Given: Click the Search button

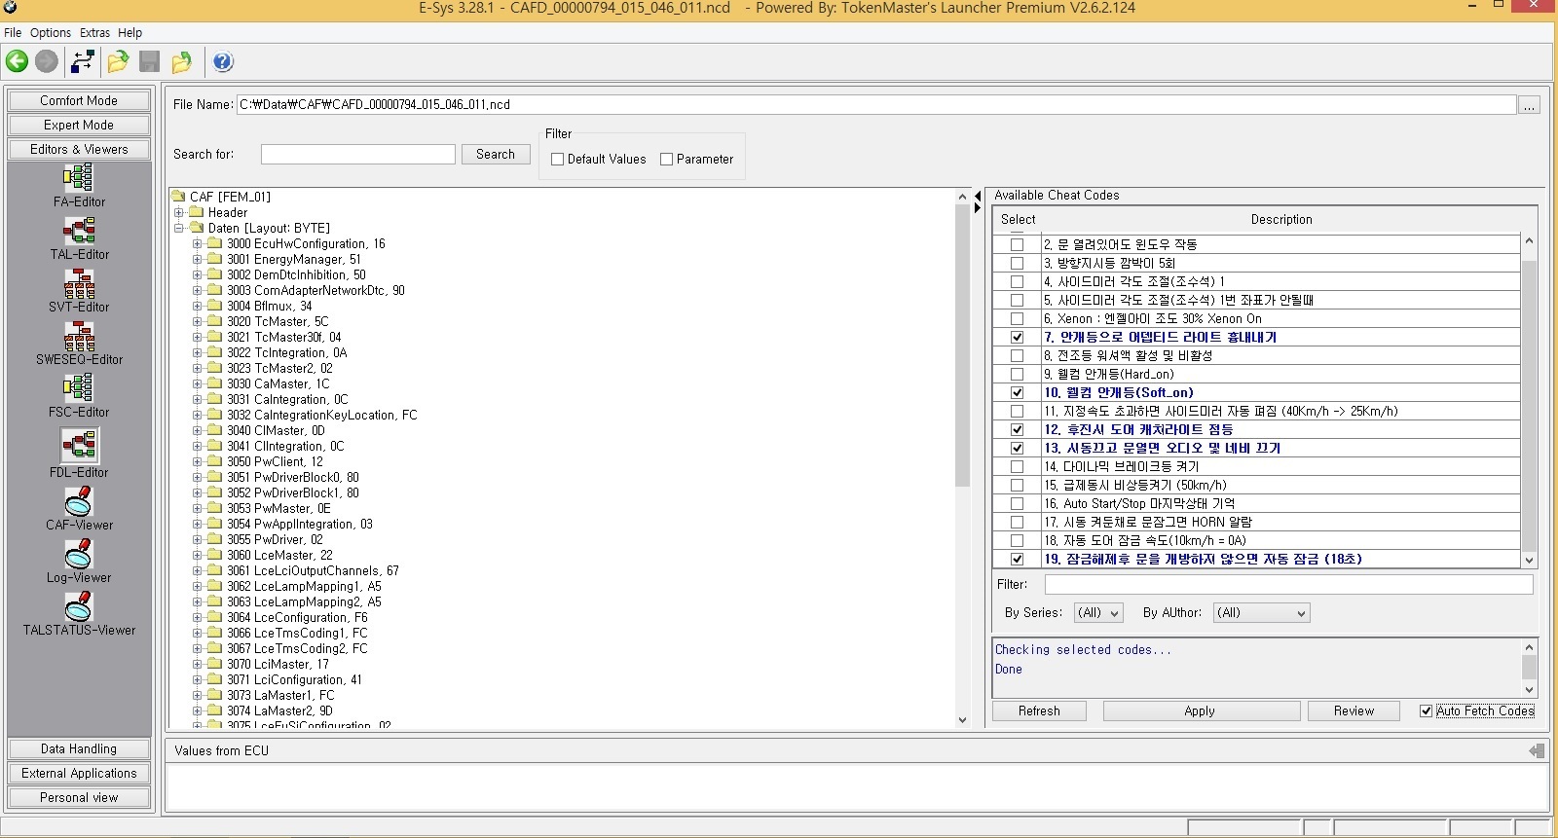Looking at the screenshot, I should click(496, 154).
